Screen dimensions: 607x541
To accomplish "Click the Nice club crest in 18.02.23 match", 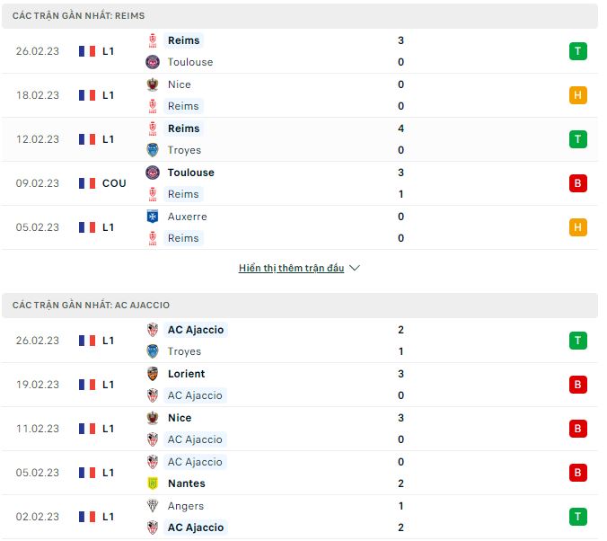I will 152,84.
